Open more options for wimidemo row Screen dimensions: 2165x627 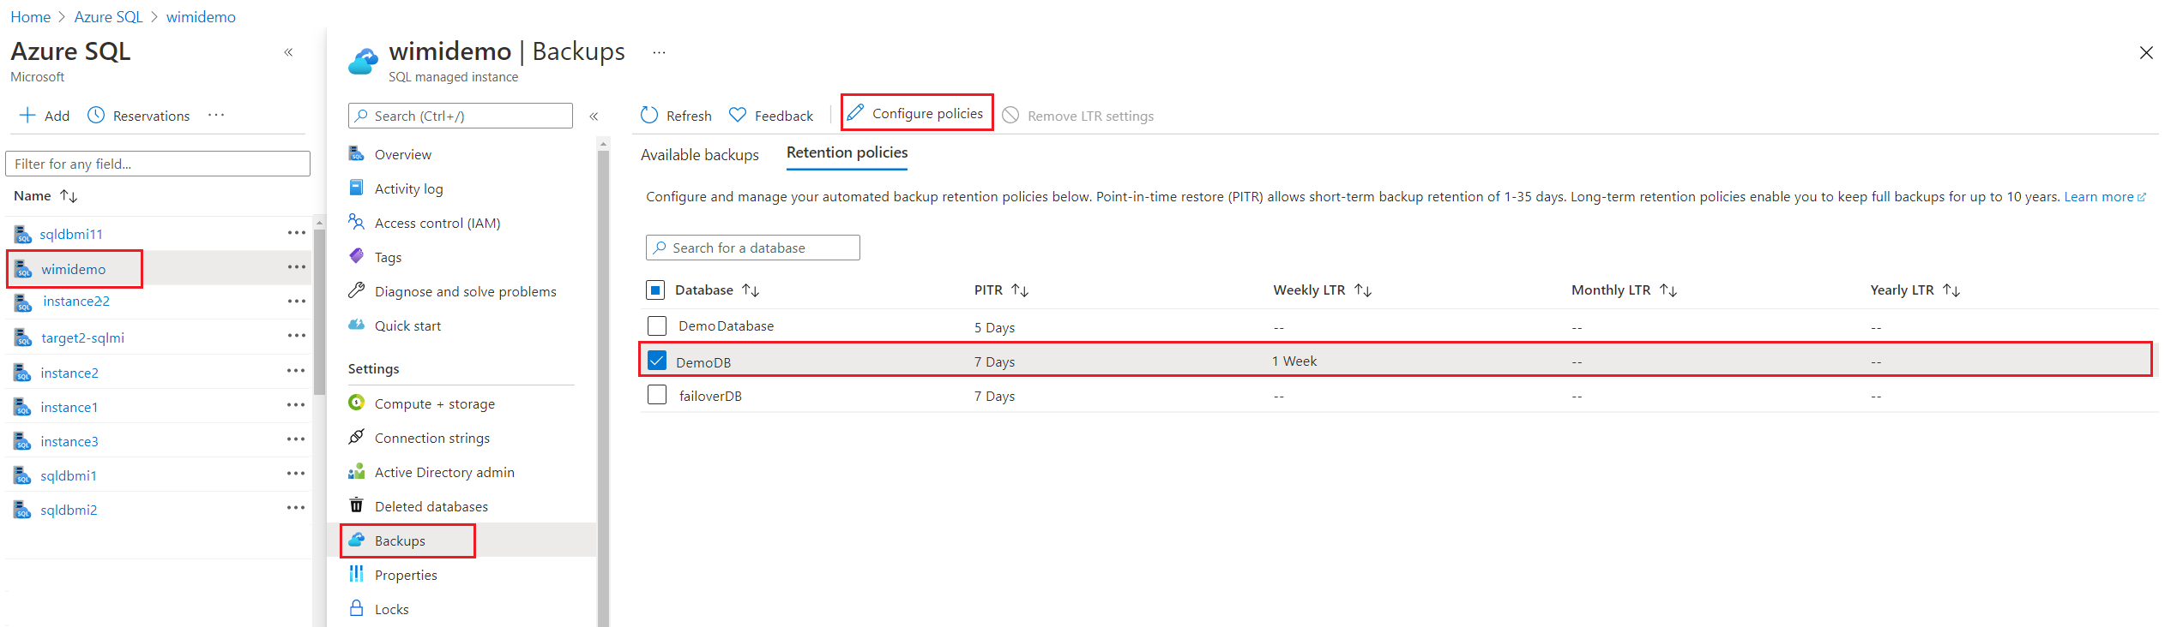click(x=297, y=267)
